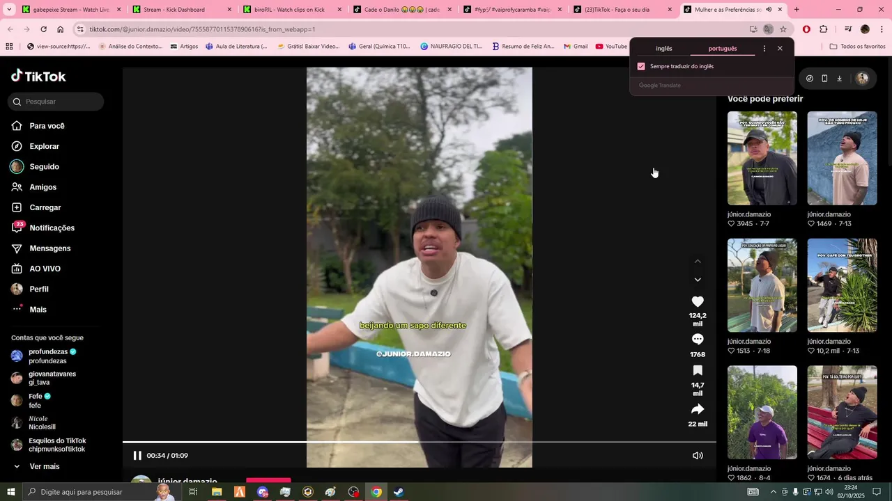Open the TikTok profile avatar menu

(862, 79)
